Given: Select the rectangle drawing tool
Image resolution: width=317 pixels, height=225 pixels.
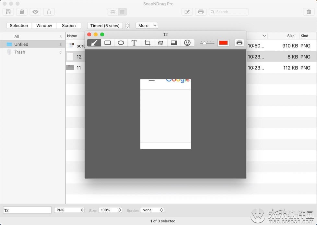Looking at the screenshot, I should [107, 42].
